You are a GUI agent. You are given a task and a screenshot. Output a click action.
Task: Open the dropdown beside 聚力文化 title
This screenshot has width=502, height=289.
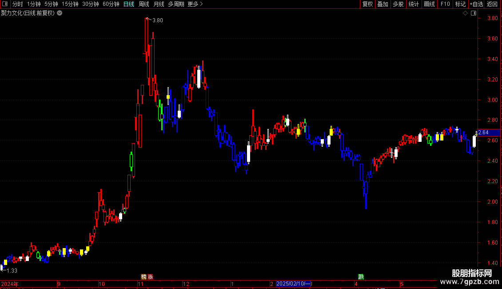[60, 13]
